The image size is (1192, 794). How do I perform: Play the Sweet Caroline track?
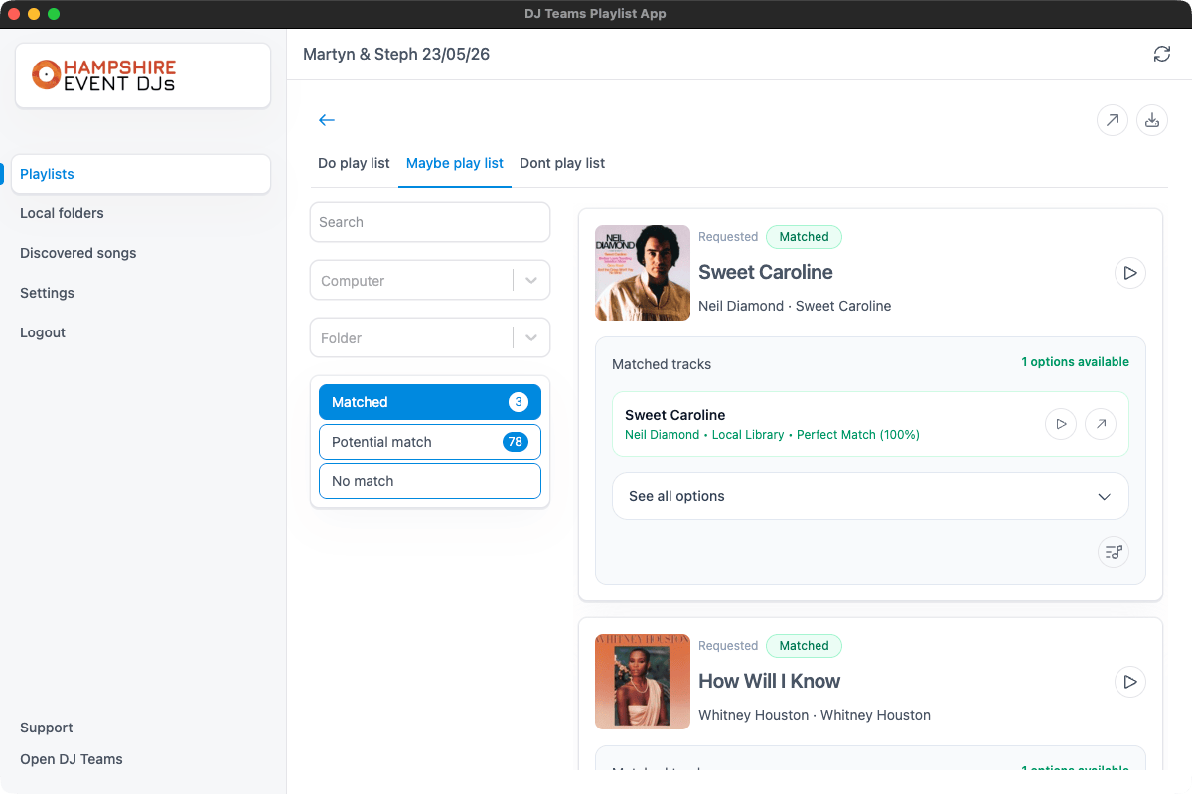tap(1129, 273)
